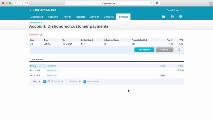Click the (2 total items) text
The height and width of the screenshot is (120, 213).
coord(57,81)
